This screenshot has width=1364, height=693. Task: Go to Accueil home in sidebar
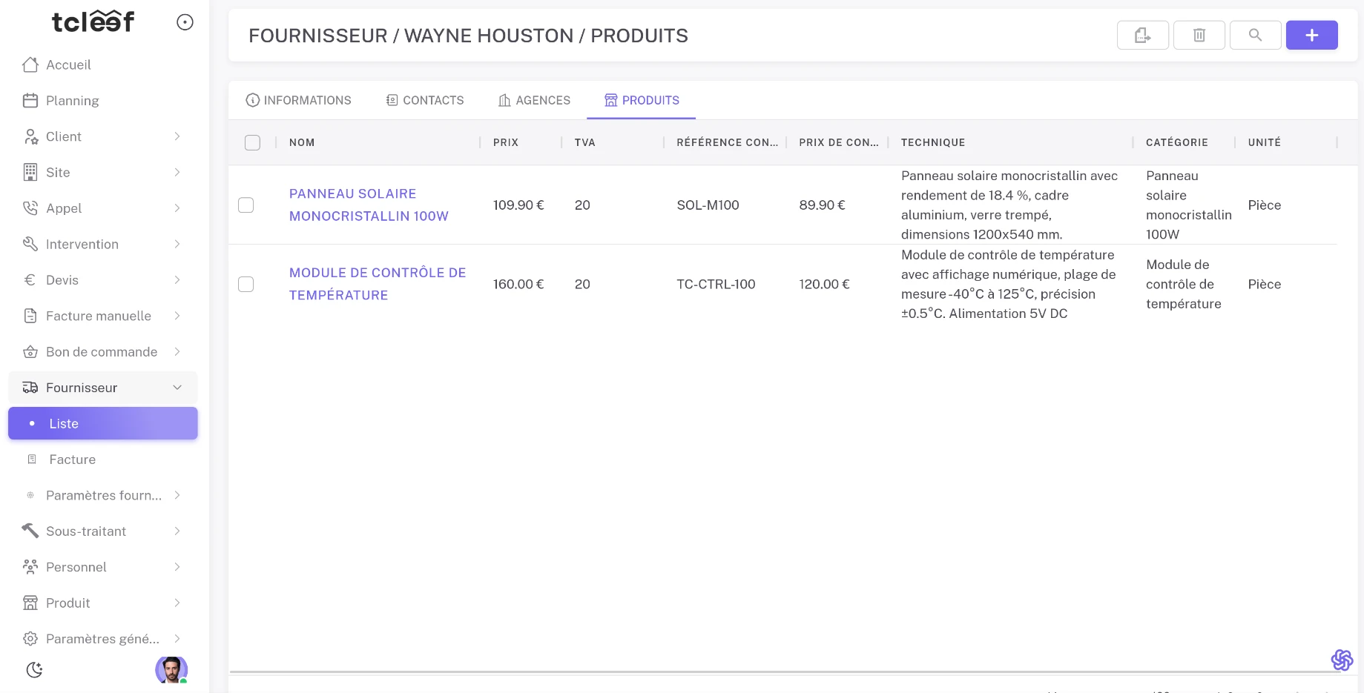pyautogui.click(x=68, y=65)
